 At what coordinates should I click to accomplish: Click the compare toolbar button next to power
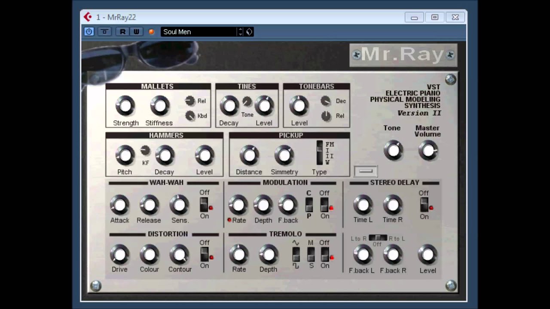coord(104,31)
